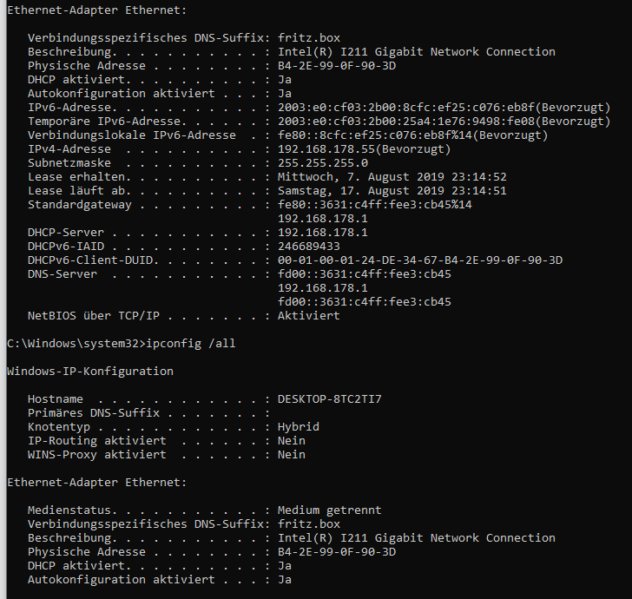Click the IPv4 address 192.168.178.55

(326, 149)
